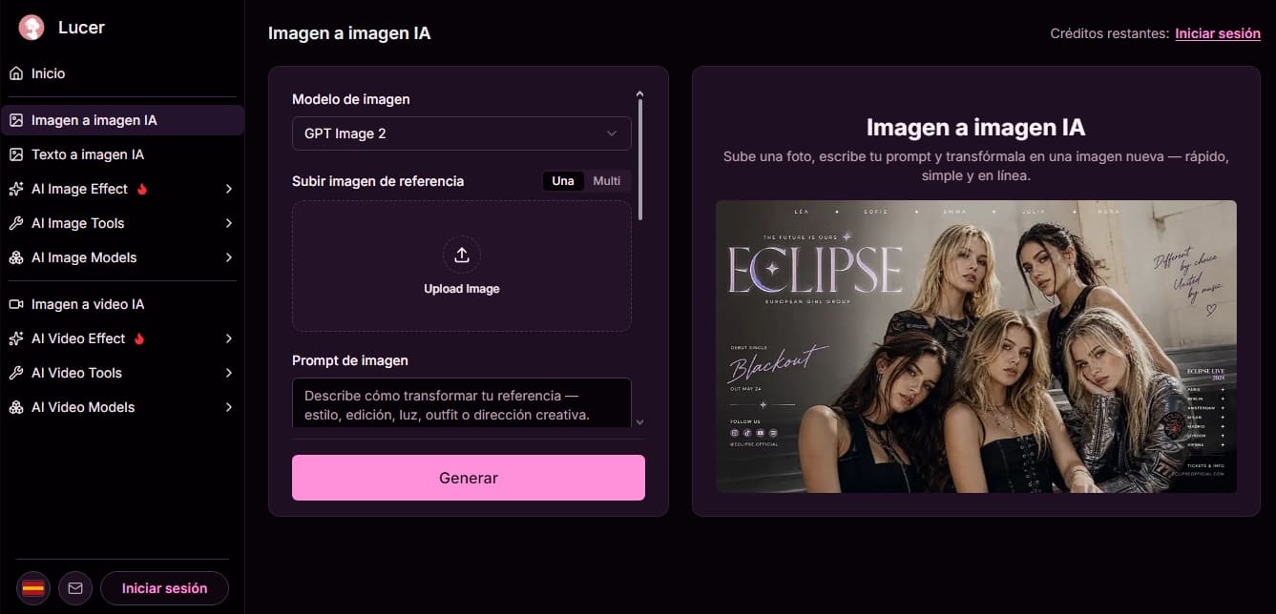Viewport: 1276px width, 614px height.
Task: Switch to Multi reference images mode
Action: 607,181
